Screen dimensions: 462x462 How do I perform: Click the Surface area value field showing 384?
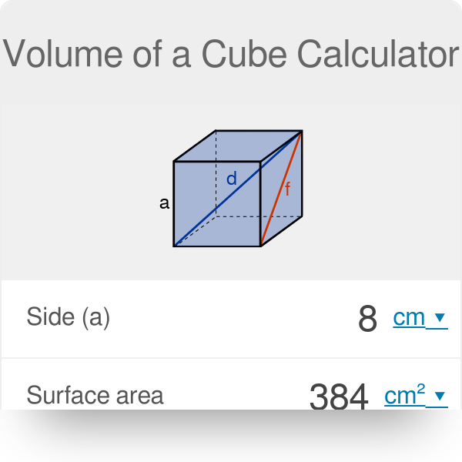coord(339,397)
